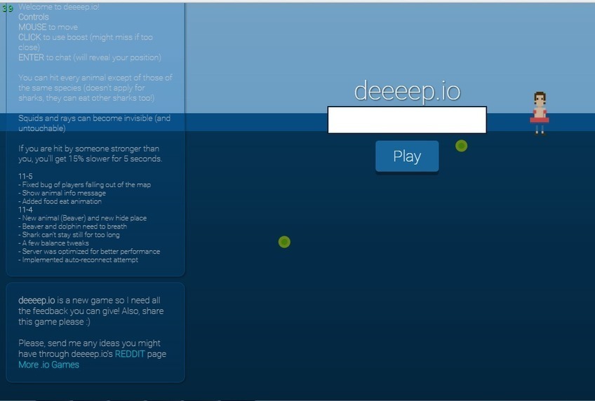Click the bold deeeep.io text in feedback panel
The width and height of the screenshot is (595, 401).
pos(36,300)
